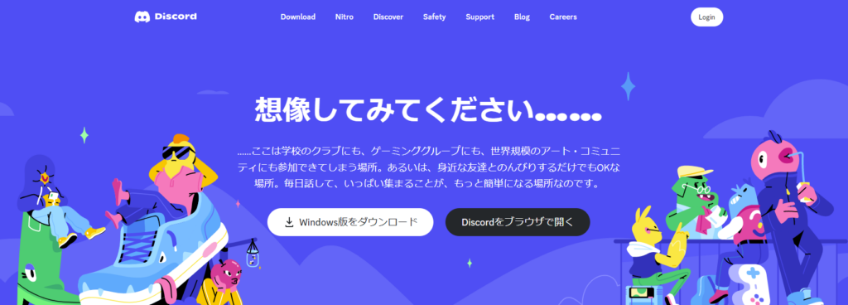Go to the Nitro page
The image size is (848, 305).
click(x=344, y=17)
